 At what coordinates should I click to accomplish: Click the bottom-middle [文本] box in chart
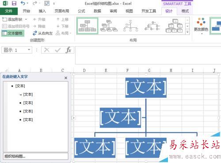pos(146,148)
